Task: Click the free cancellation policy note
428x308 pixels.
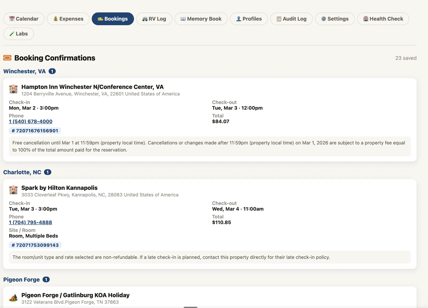Action: tap(210, 147)
